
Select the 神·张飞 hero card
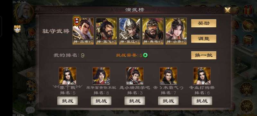[106, 31]
